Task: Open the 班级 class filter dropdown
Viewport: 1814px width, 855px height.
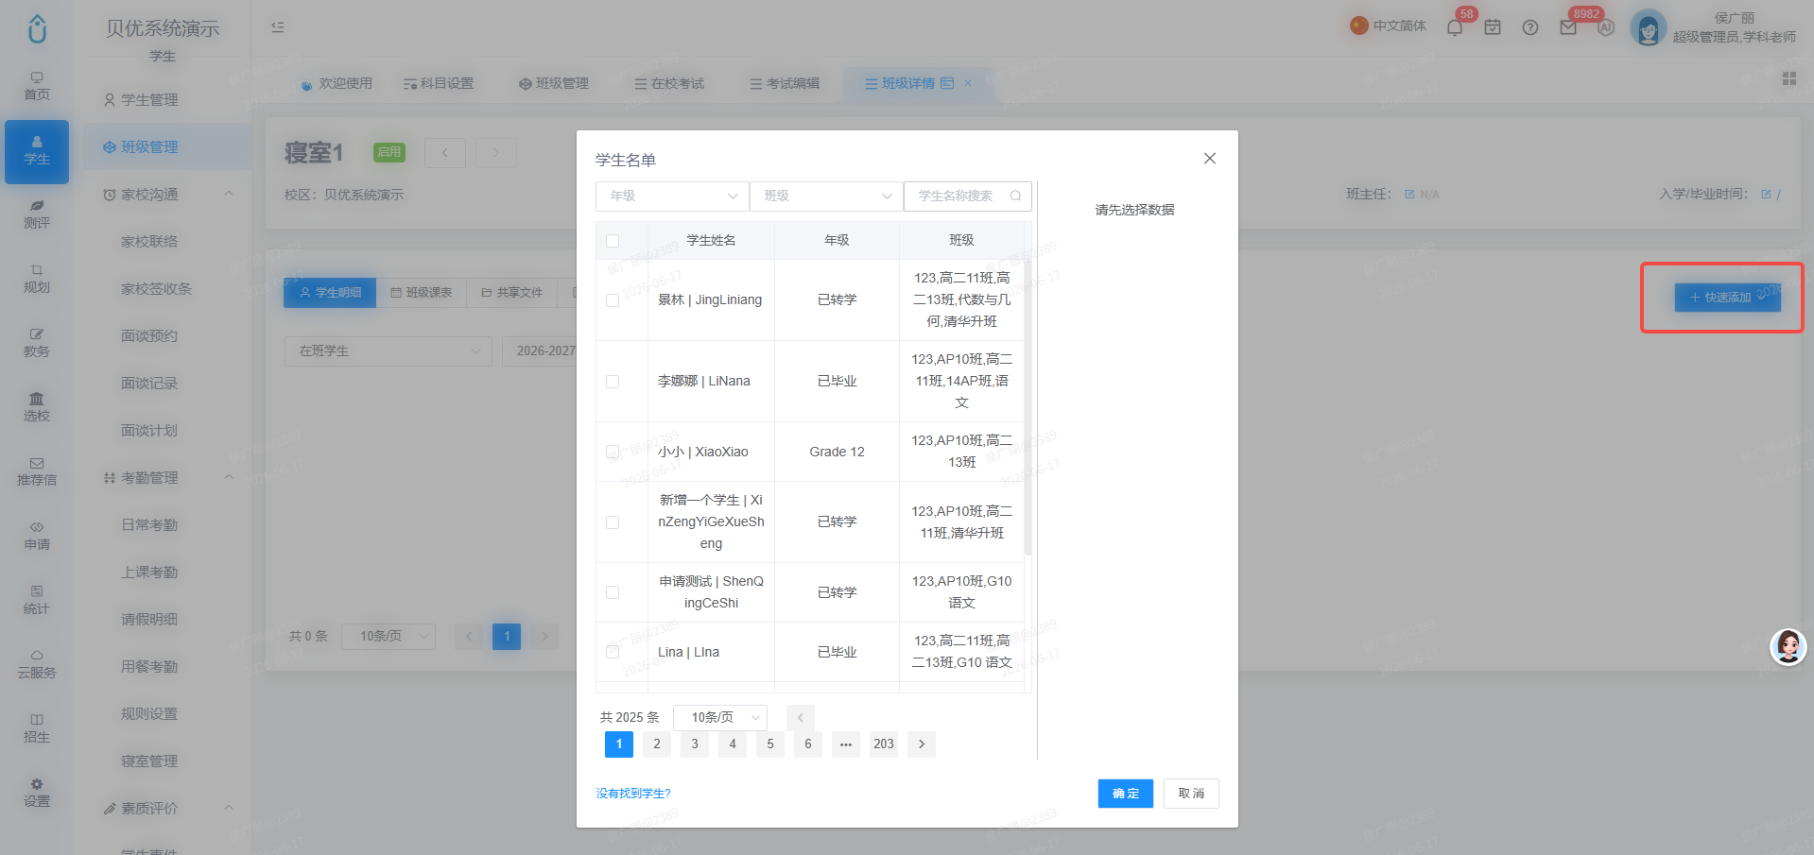Action: click(826, 196)
